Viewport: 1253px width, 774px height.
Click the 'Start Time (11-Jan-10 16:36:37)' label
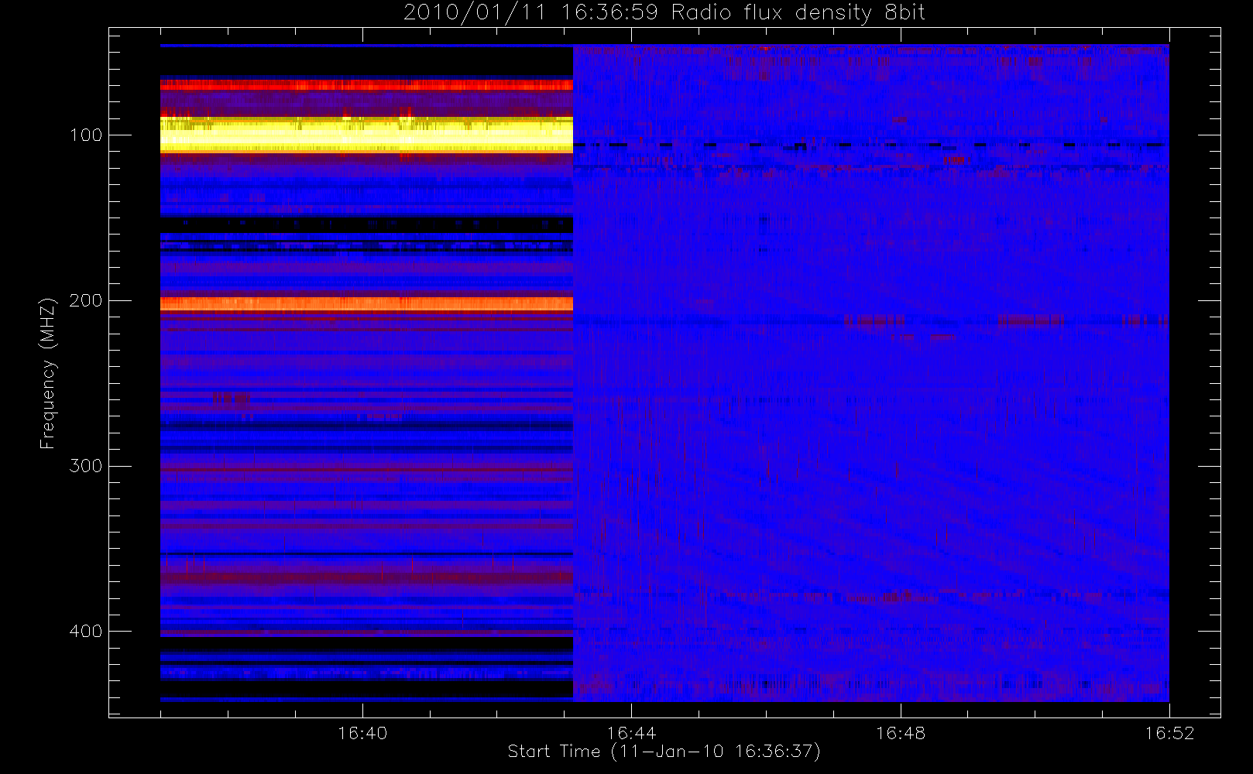[x=664, y=752]
